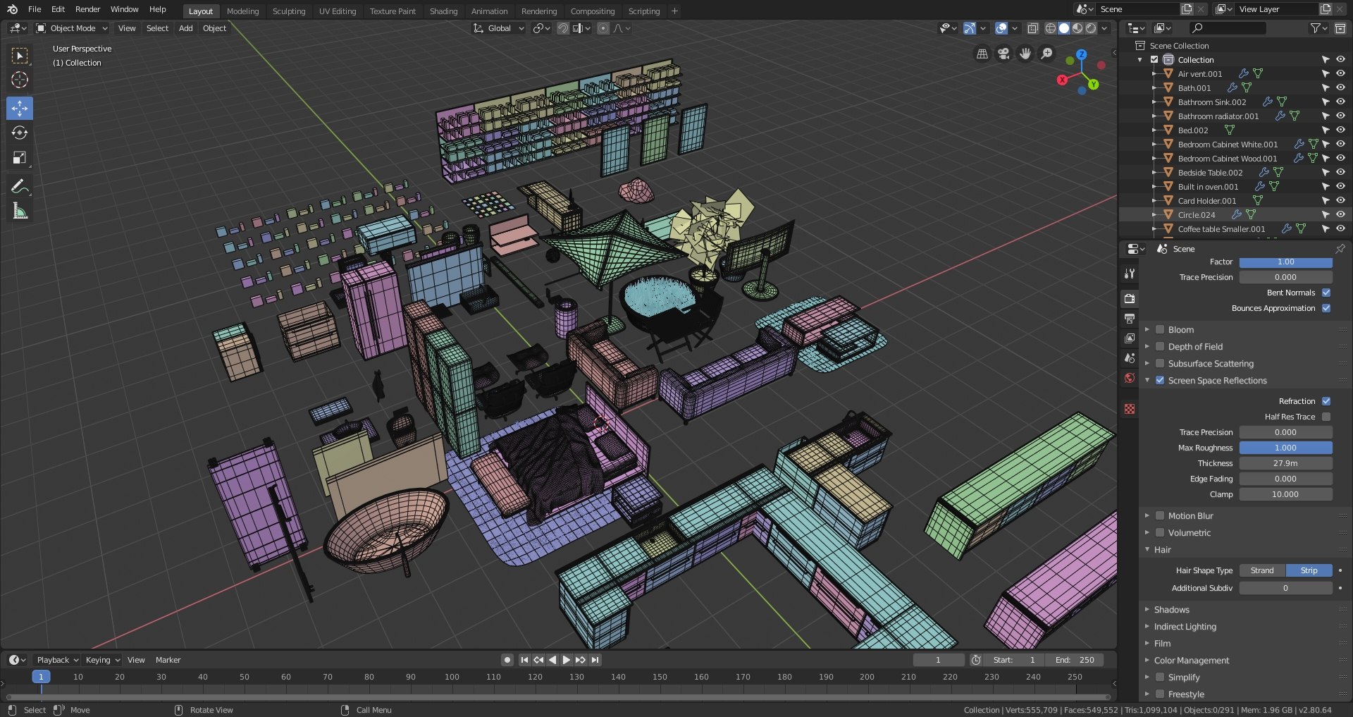Click the Circle.024 outliner item
Screen dimensions: 1353x717
[1196, 215]
